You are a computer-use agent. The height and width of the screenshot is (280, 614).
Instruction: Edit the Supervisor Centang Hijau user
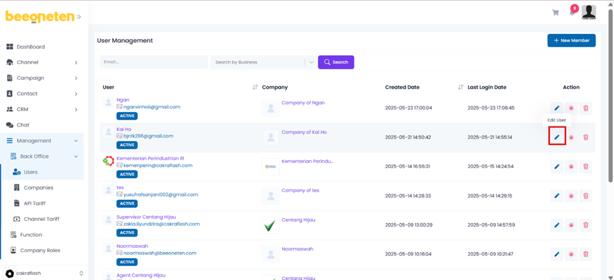[557, 225]
